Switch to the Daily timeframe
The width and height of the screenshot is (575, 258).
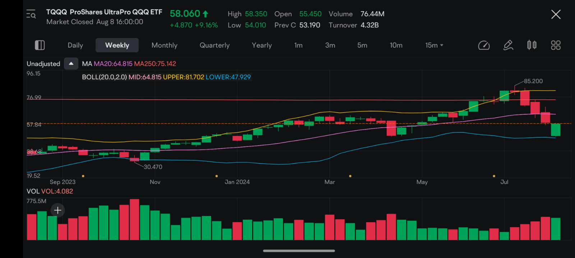[75, 45]
